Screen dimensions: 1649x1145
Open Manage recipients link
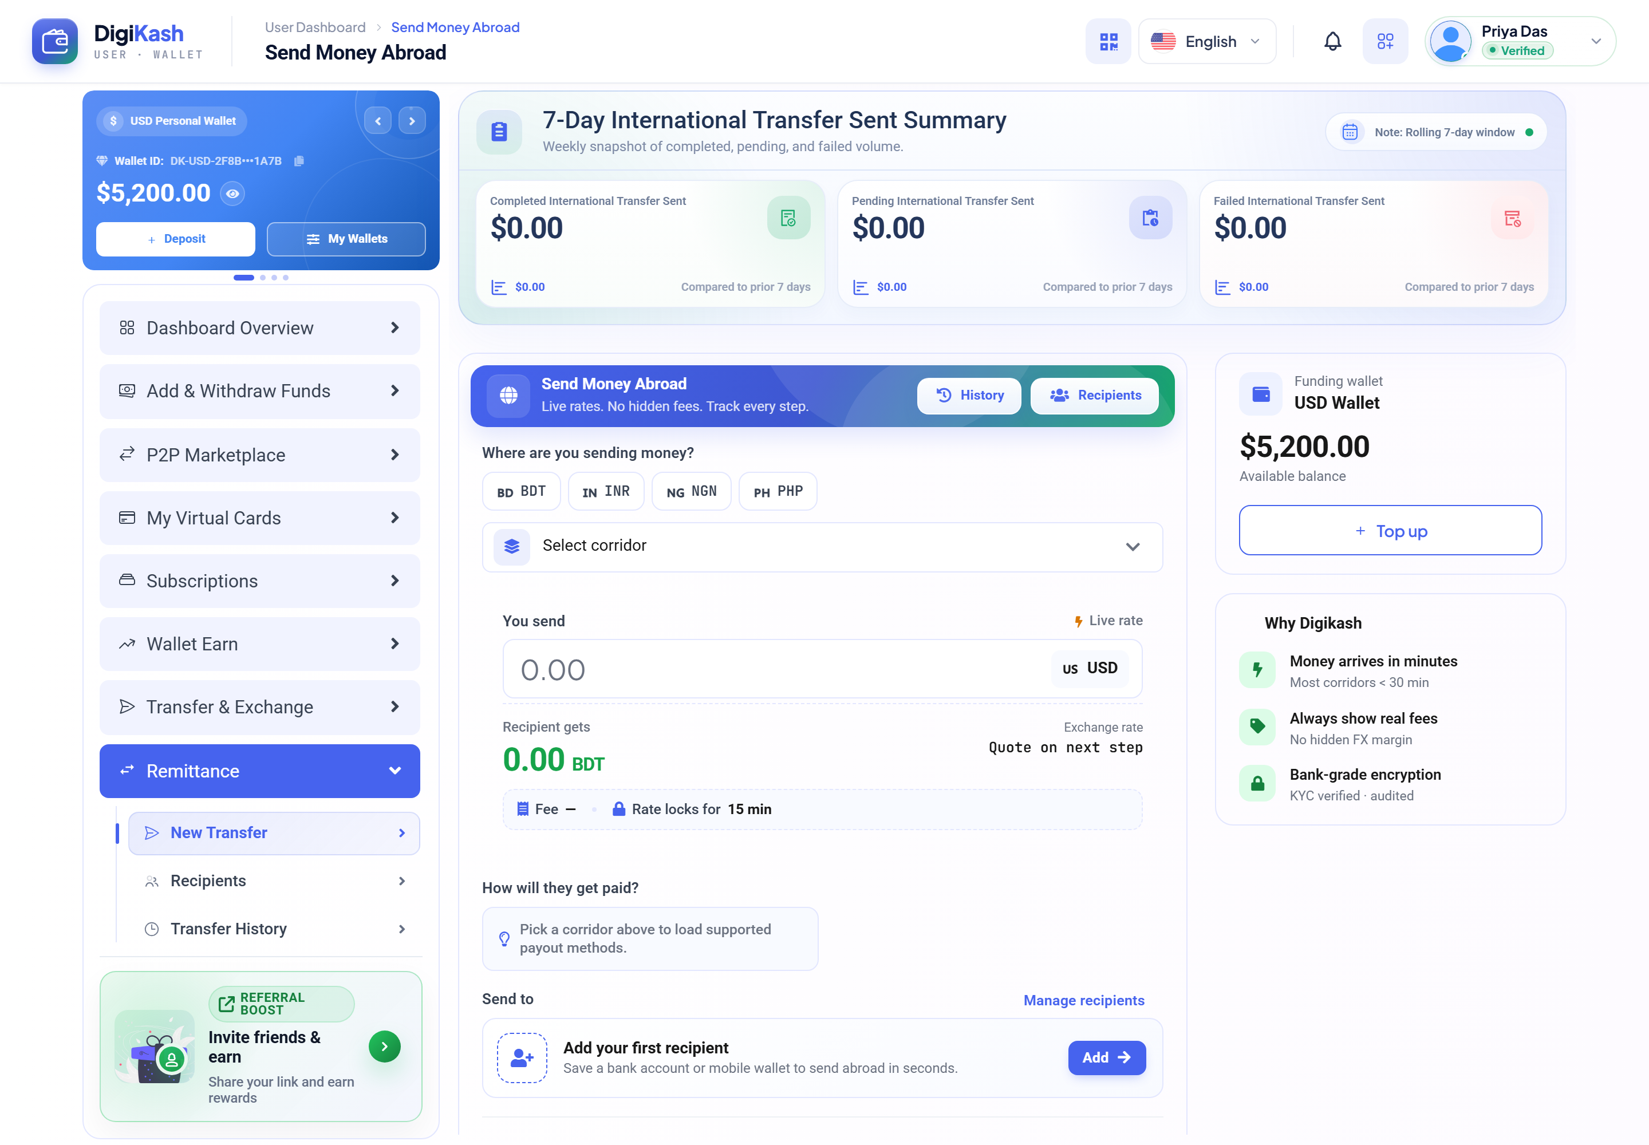1083,1000
